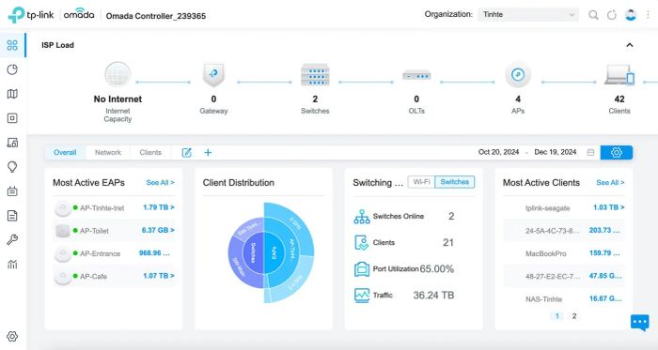This screenshot has width=658, height=350.
Task: Open the Dashboard sidebar icon
Action: [12, 45]
